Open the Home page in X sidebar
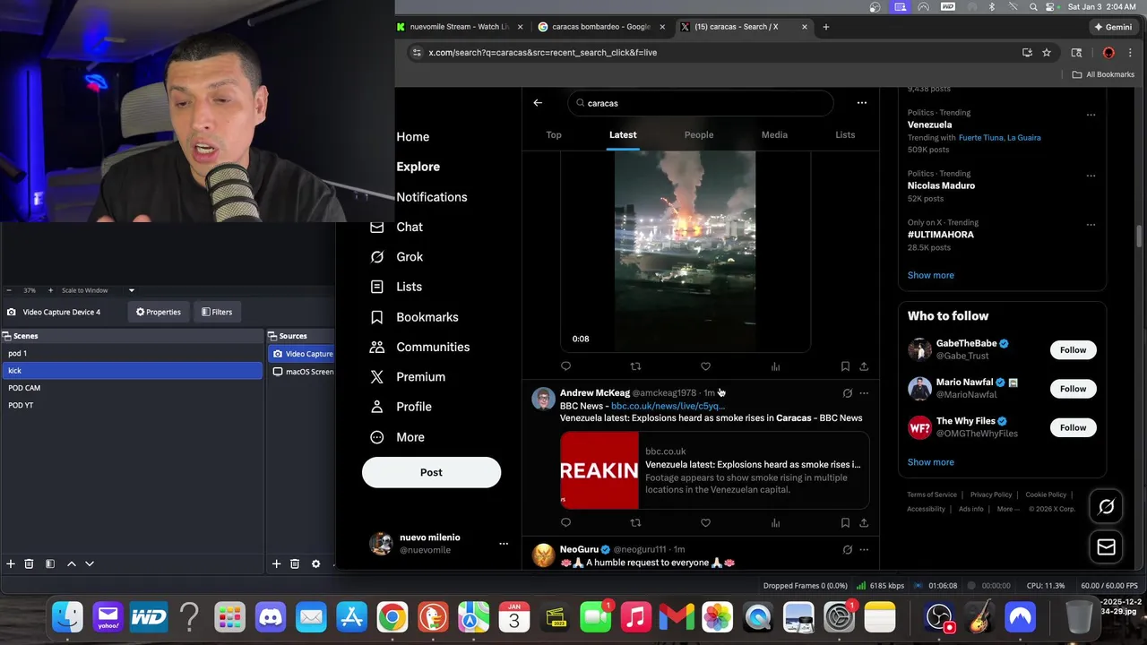 pyautogui.click(x=412, y=137)
